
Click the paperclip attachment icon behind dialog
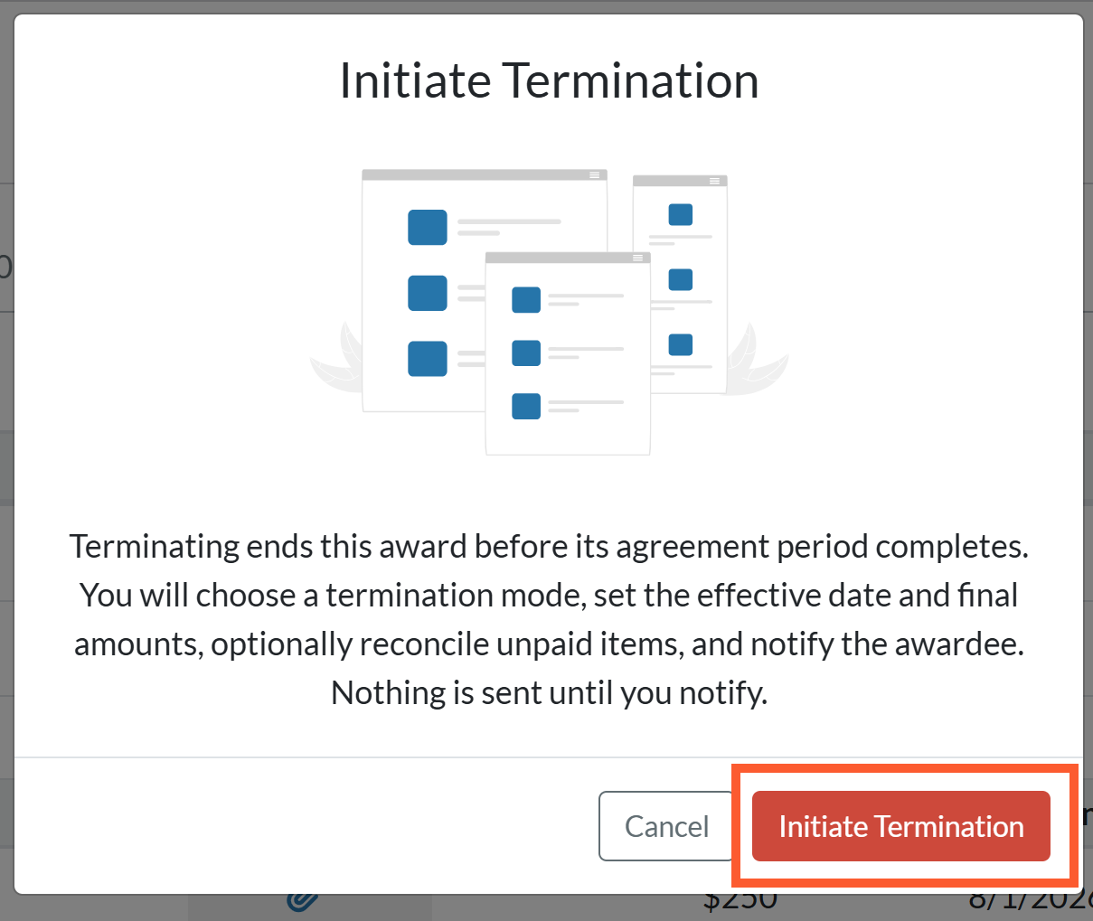(303, 900)
